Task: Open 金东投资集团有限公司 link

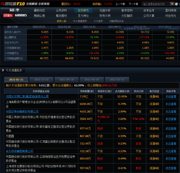Action: pos(19,151)
